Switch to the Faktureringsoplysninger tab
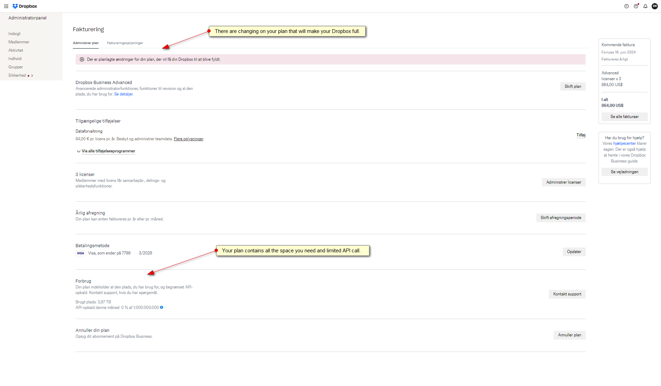Image resolution: width=661 pixels, height=386 pixels. [x=125, y=43]
